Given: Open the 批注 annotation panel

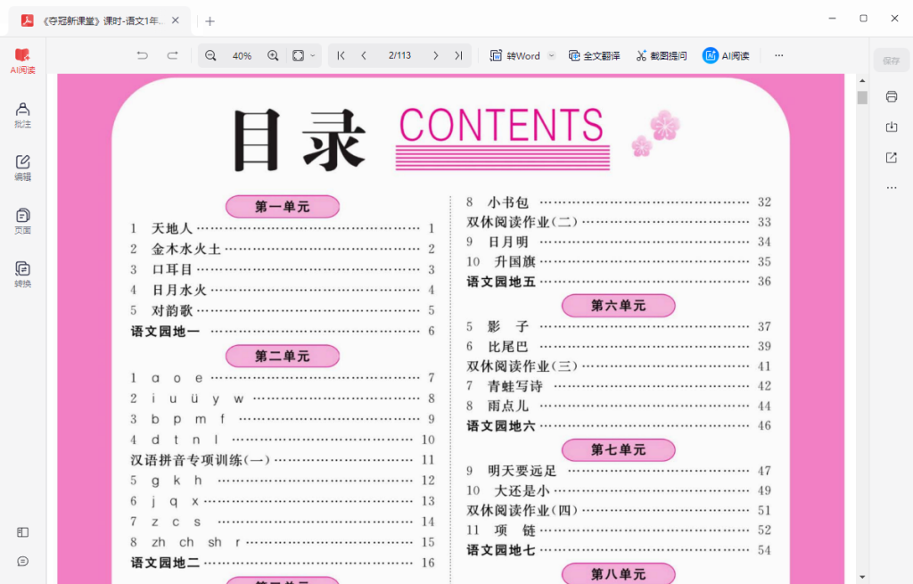Looking at the screenshot, I should click(x=22, y=116).
